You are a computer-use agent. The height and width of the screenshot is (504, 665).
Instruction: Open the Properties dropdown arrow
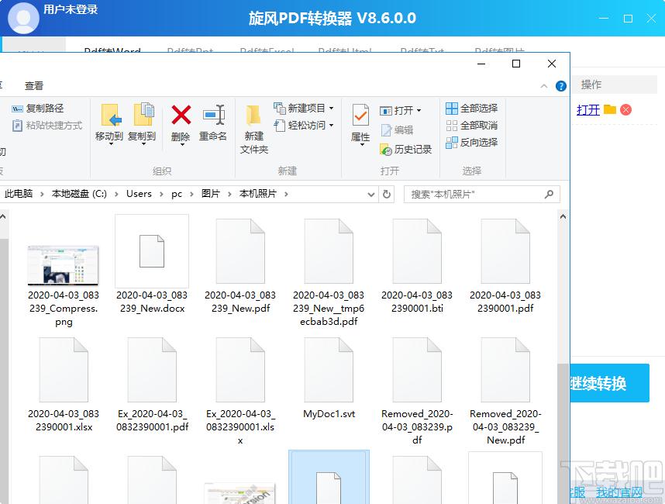coord(362,145)
